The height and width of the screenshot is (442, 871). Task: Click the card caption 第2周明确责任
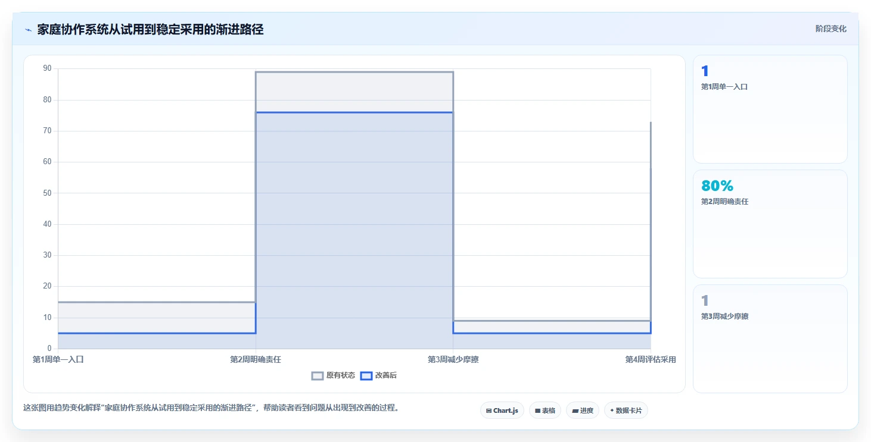724,202
